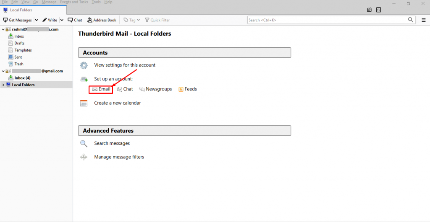Open the Sent folder

(x=18, y=57)
